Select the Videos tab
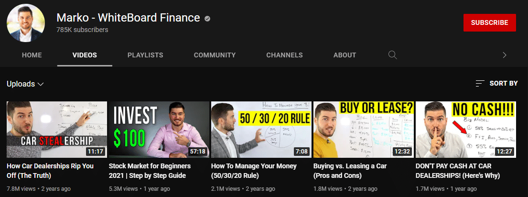528x197 pixels. pos(85,55)
